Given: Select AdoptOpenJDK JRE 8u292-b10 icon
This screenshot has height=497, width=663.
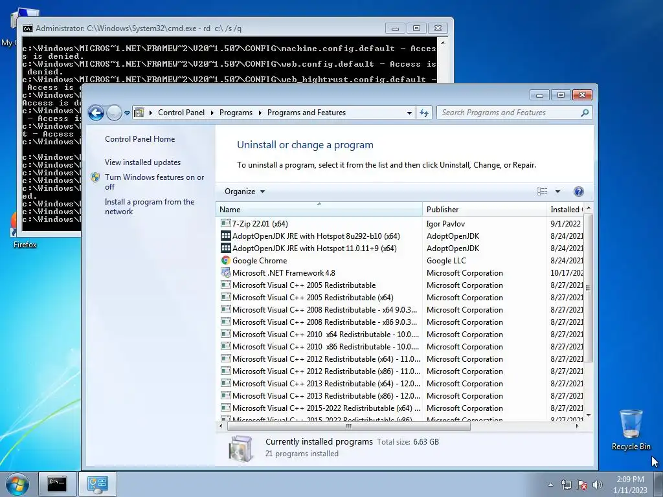Looking at the screenshot, I should point(226,236).
